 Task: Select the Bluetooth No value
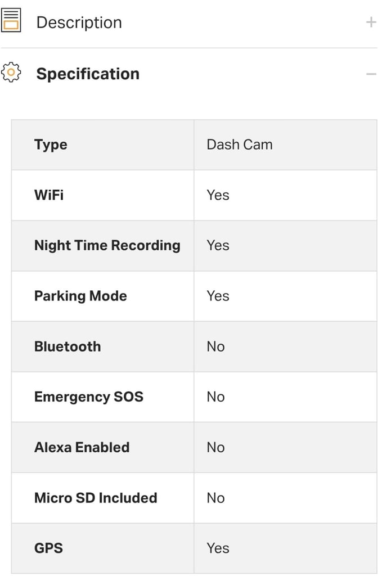[x=215, y=346]
